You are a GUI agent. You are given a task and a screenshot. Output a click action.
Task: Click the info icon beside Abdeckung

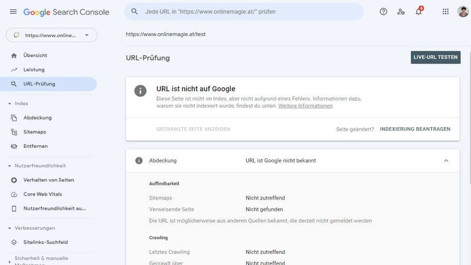tap(139, 160)
